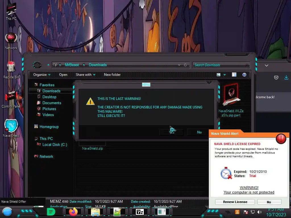Image resolution: width=291 pixels, height=218 pixels.
Task: Open the volume speaker tray icon
Action: click(x=259, y=212)
